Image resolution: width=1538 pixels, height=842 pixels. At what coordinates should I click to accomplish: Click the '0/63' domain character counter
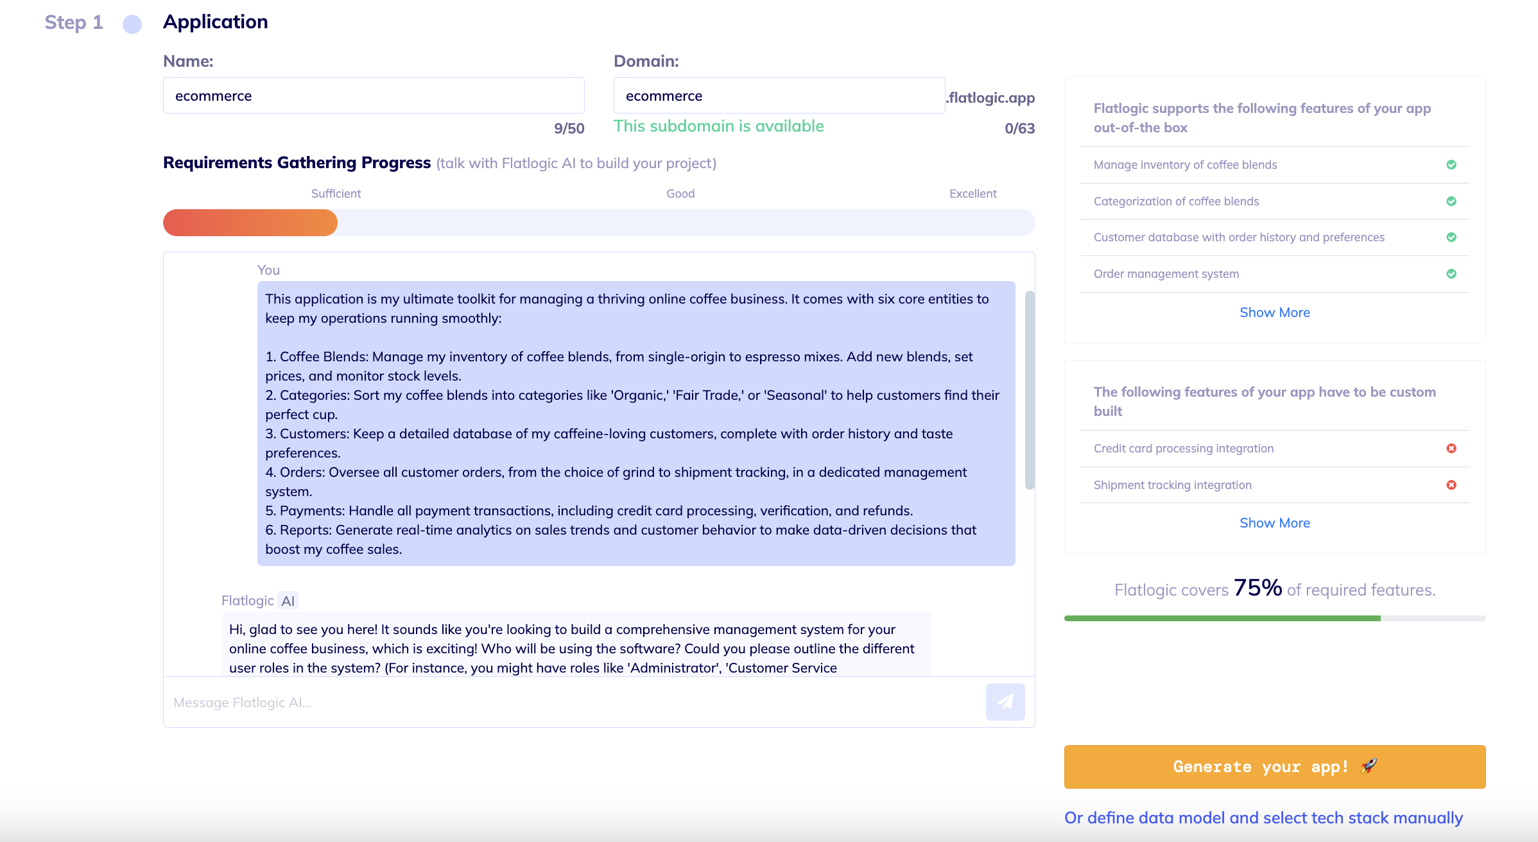coord(1020,128)
